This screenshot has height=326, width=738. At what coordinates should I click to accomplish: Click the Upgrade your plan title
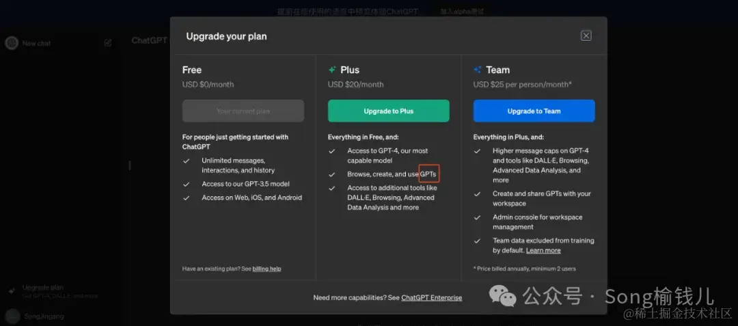[226, 36]
